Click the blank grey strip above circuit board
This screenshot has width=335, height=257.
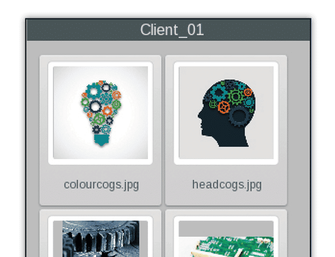[x=226, y=229]
